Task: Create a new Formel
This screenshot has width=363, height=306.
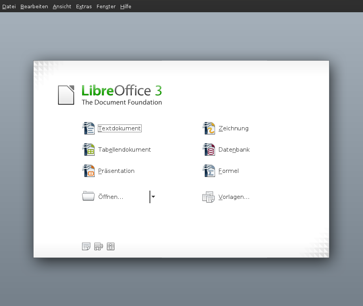Action: [228, 171]
